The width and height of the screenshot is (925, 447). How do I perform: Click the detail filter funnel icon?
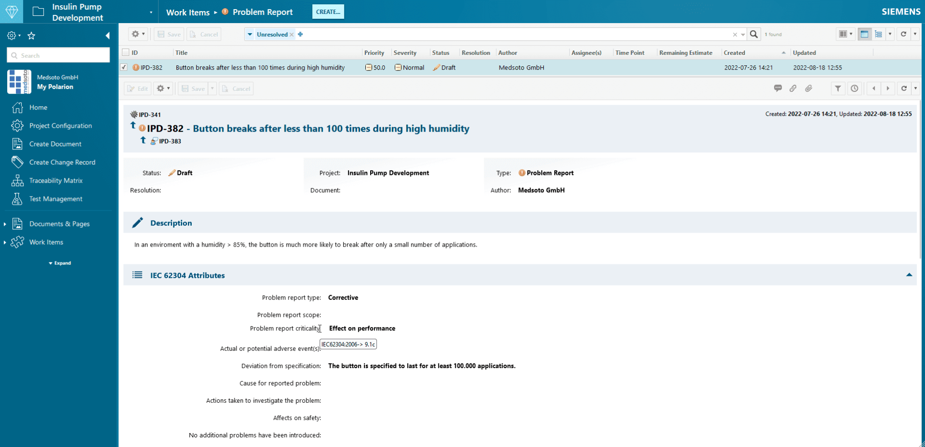(x=838, y=88)
